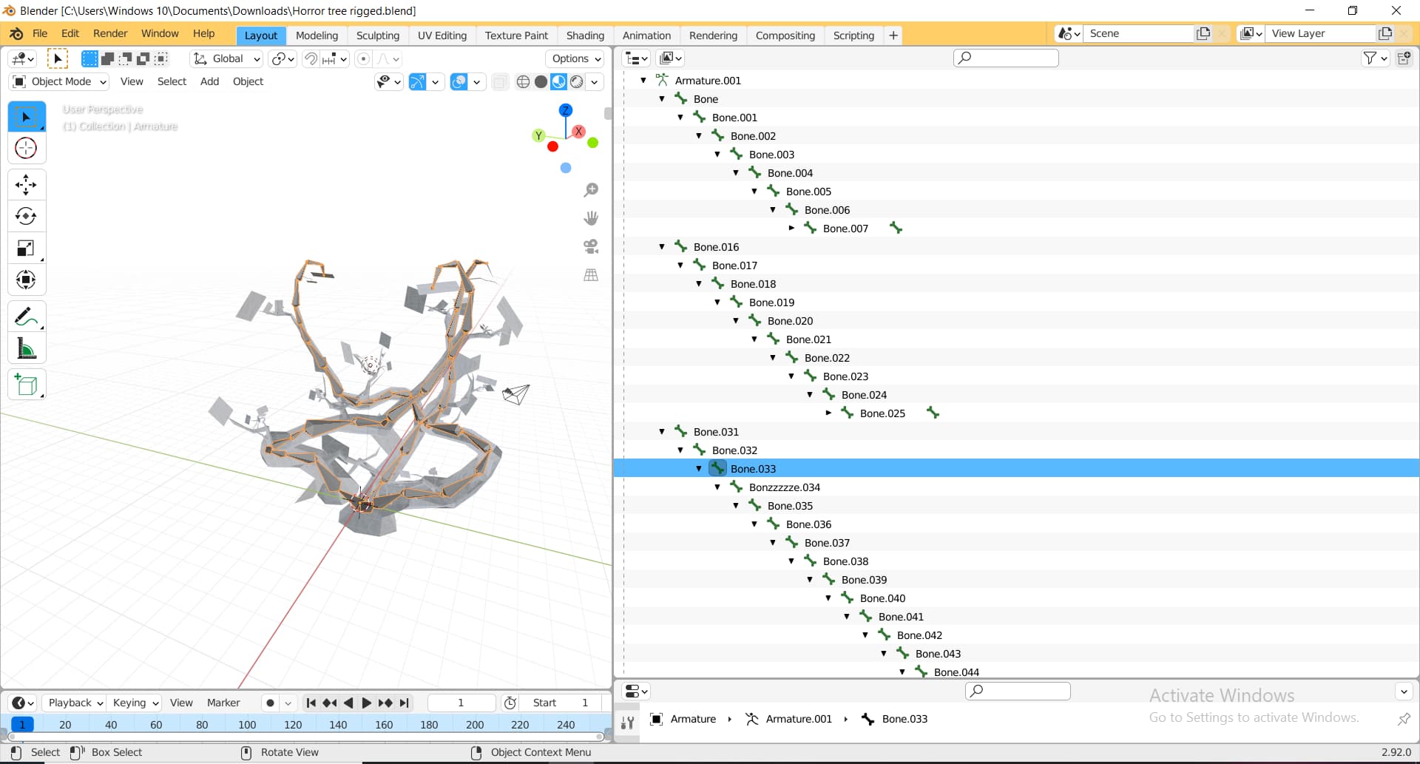1420x764 pixels.
Task: Activate the Scale tool
Action: click(26, 248)
